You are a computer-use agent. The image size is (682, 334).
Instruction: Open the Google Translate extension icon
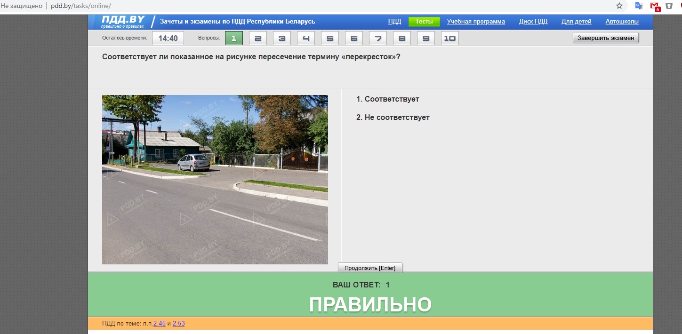coord(639,6)
